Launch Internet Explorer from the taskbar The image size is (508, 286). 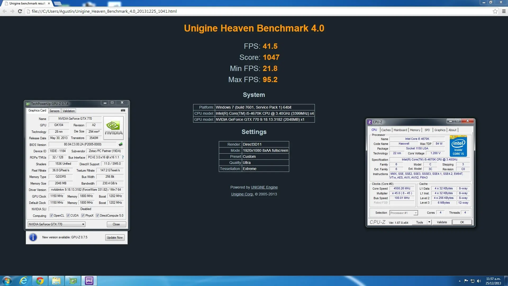tap(24, 281)
